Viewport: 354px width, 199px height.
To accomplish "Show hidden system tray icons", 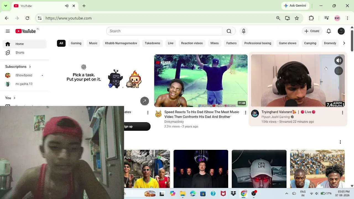I will [287, 193].
